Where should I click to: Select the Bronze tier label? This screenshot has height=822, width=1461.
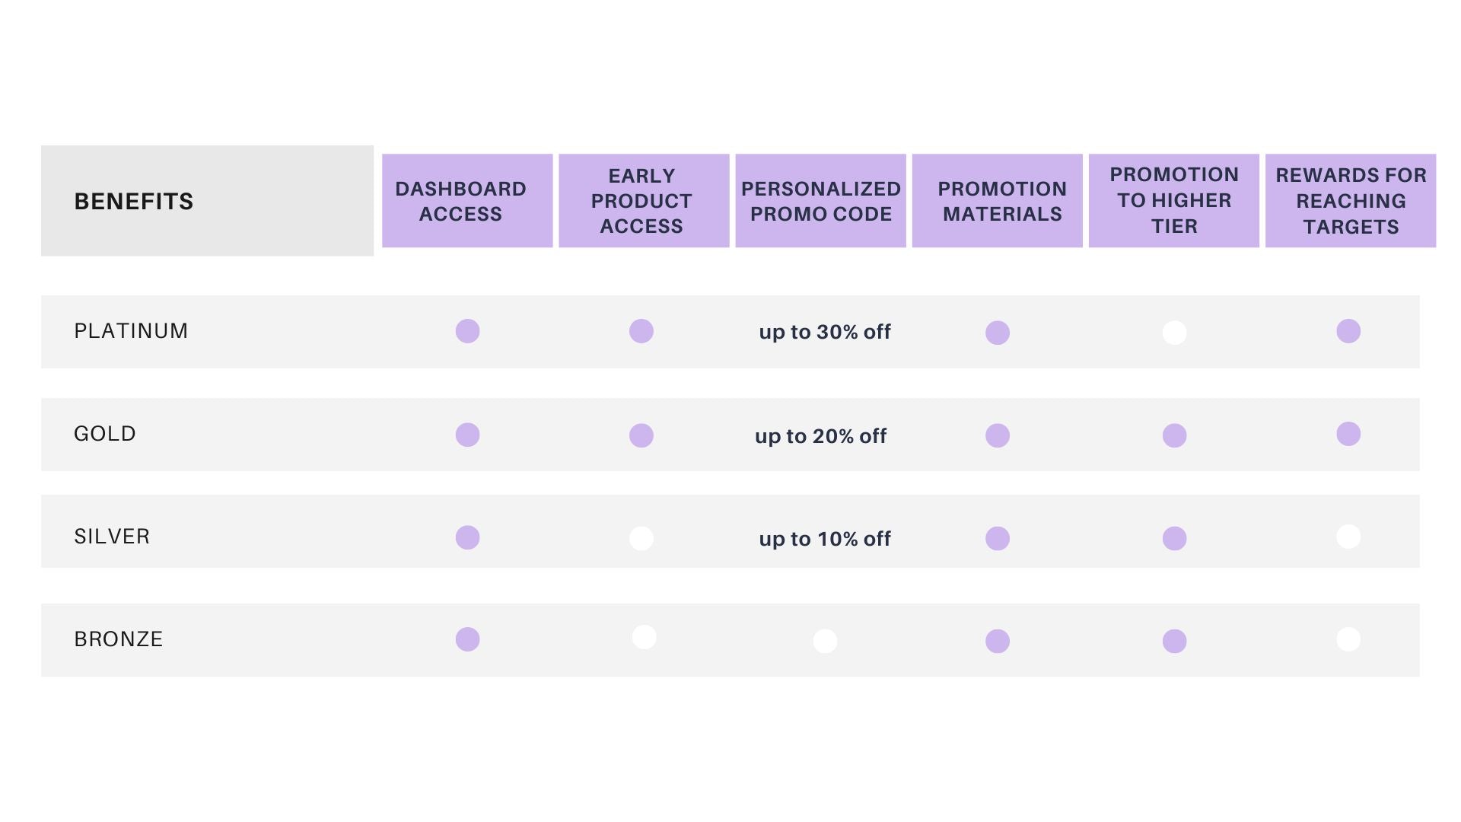tap(119, 639)
